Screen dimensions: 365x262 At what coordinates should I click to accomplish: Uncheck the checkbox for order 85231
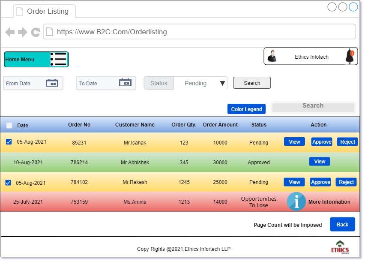pyautogui.click(x=9, y=142)
